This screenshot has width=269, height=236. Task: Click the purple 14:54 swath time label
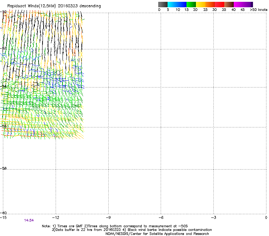click(29, 220)
